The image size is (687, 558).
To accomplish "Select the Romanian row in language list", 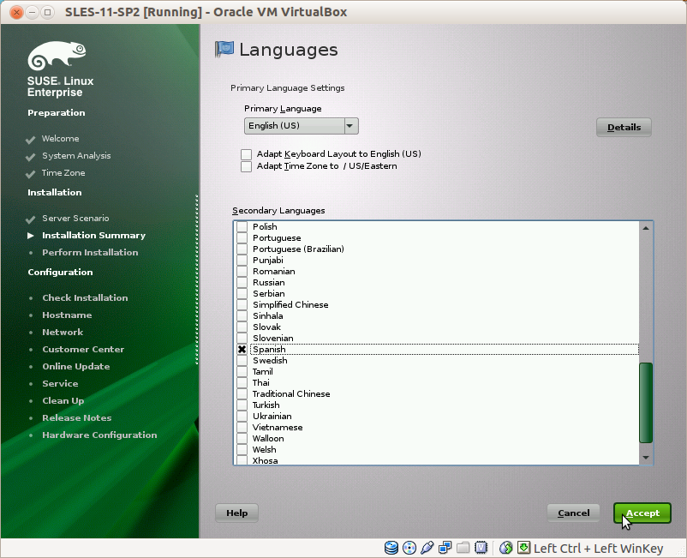I will [x=436, y=272].
